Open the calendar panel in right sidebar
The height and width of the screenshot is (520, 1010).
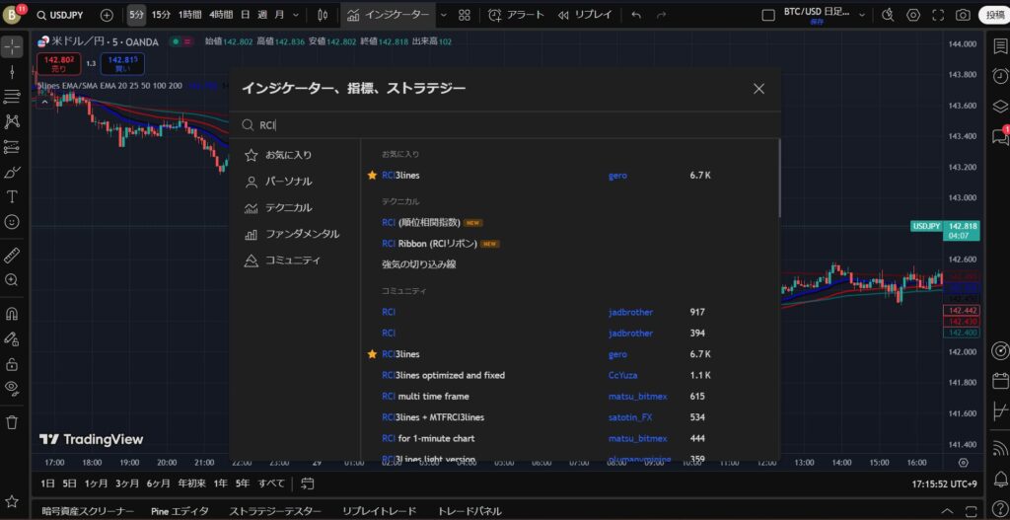[x=1000, y=380]
